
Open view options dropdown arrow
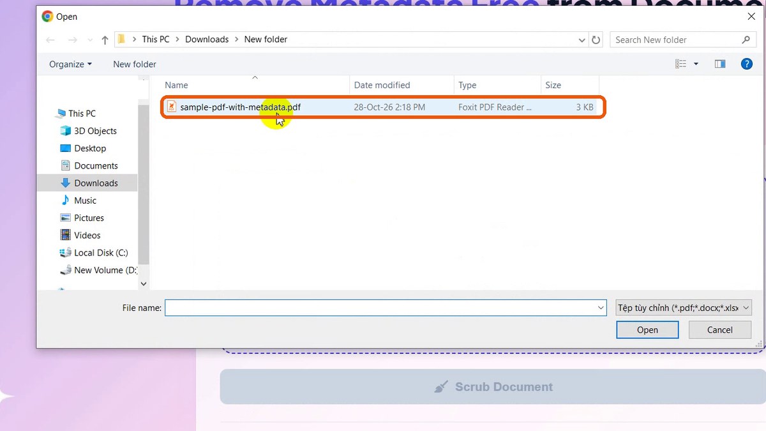[x=696, y=64]
